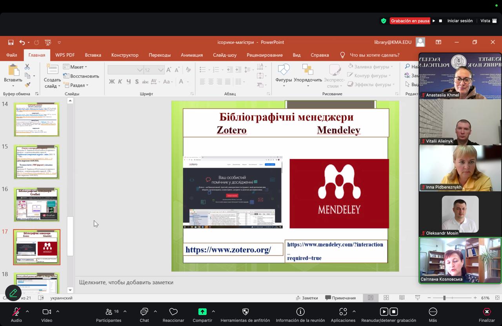
Task: Adjust the zoom slider handle
Action: coord(444,298)
